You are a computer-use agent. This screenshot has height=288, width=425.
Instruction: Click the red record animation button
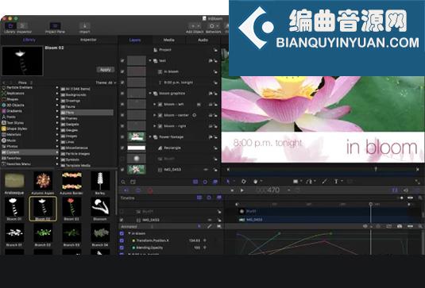[x=150, y=190]
